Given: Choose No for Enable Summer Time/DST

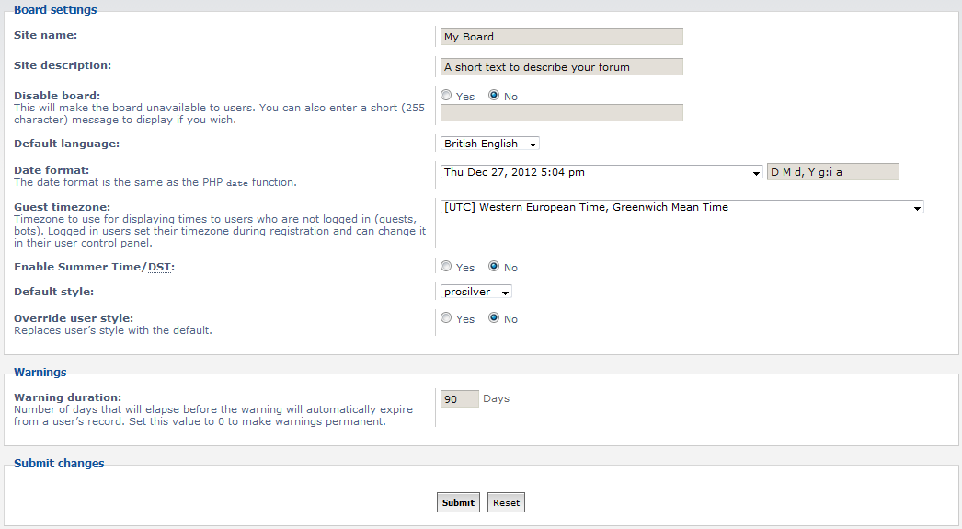Looking at the screenshot, I should coord(494,267).
